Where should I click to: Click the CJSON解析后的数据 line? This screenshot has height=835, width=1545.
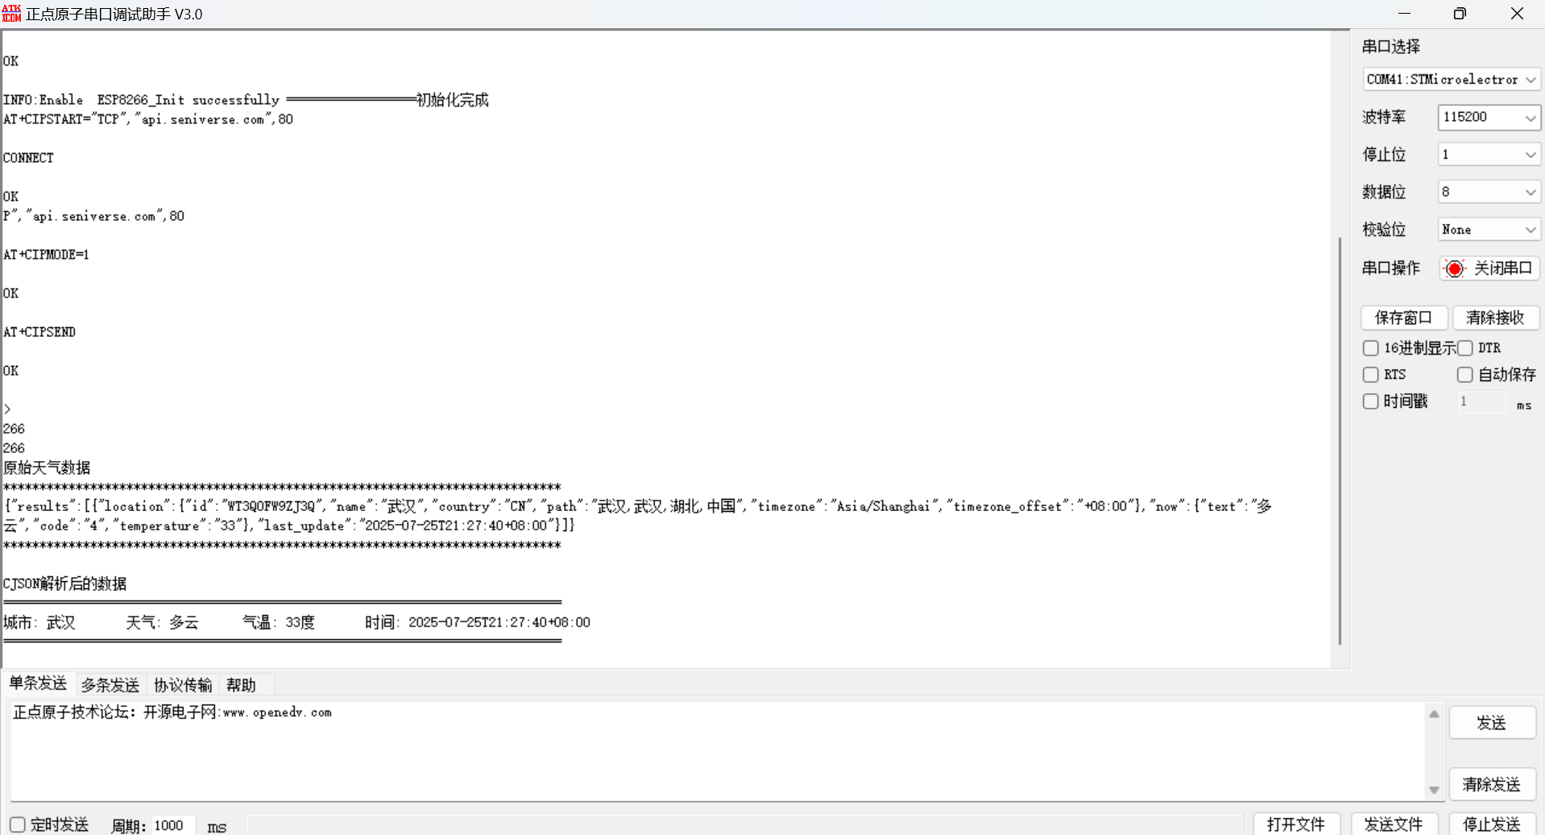point(64,584)
